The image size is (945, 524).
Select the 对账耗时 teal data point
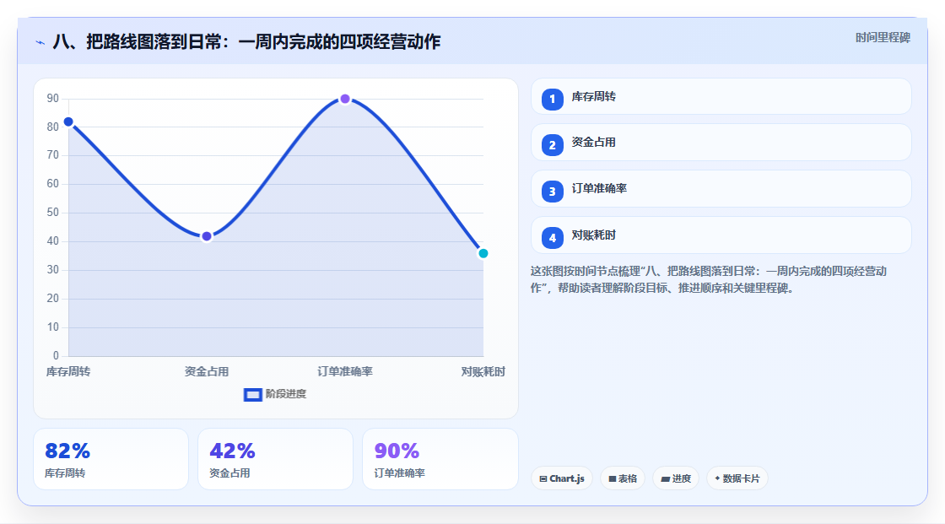coord(483,253)
